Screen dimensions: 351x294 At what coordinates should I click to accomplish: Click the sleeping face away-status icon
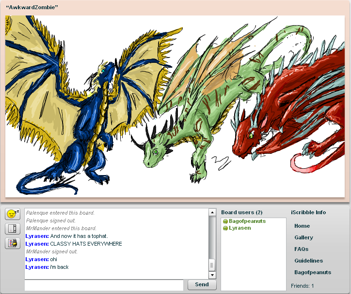tap(12, 214)
